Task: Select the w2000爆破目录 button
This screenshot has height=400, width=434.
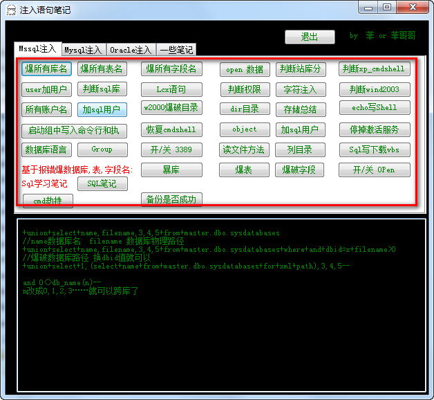Action: [171, 107]
